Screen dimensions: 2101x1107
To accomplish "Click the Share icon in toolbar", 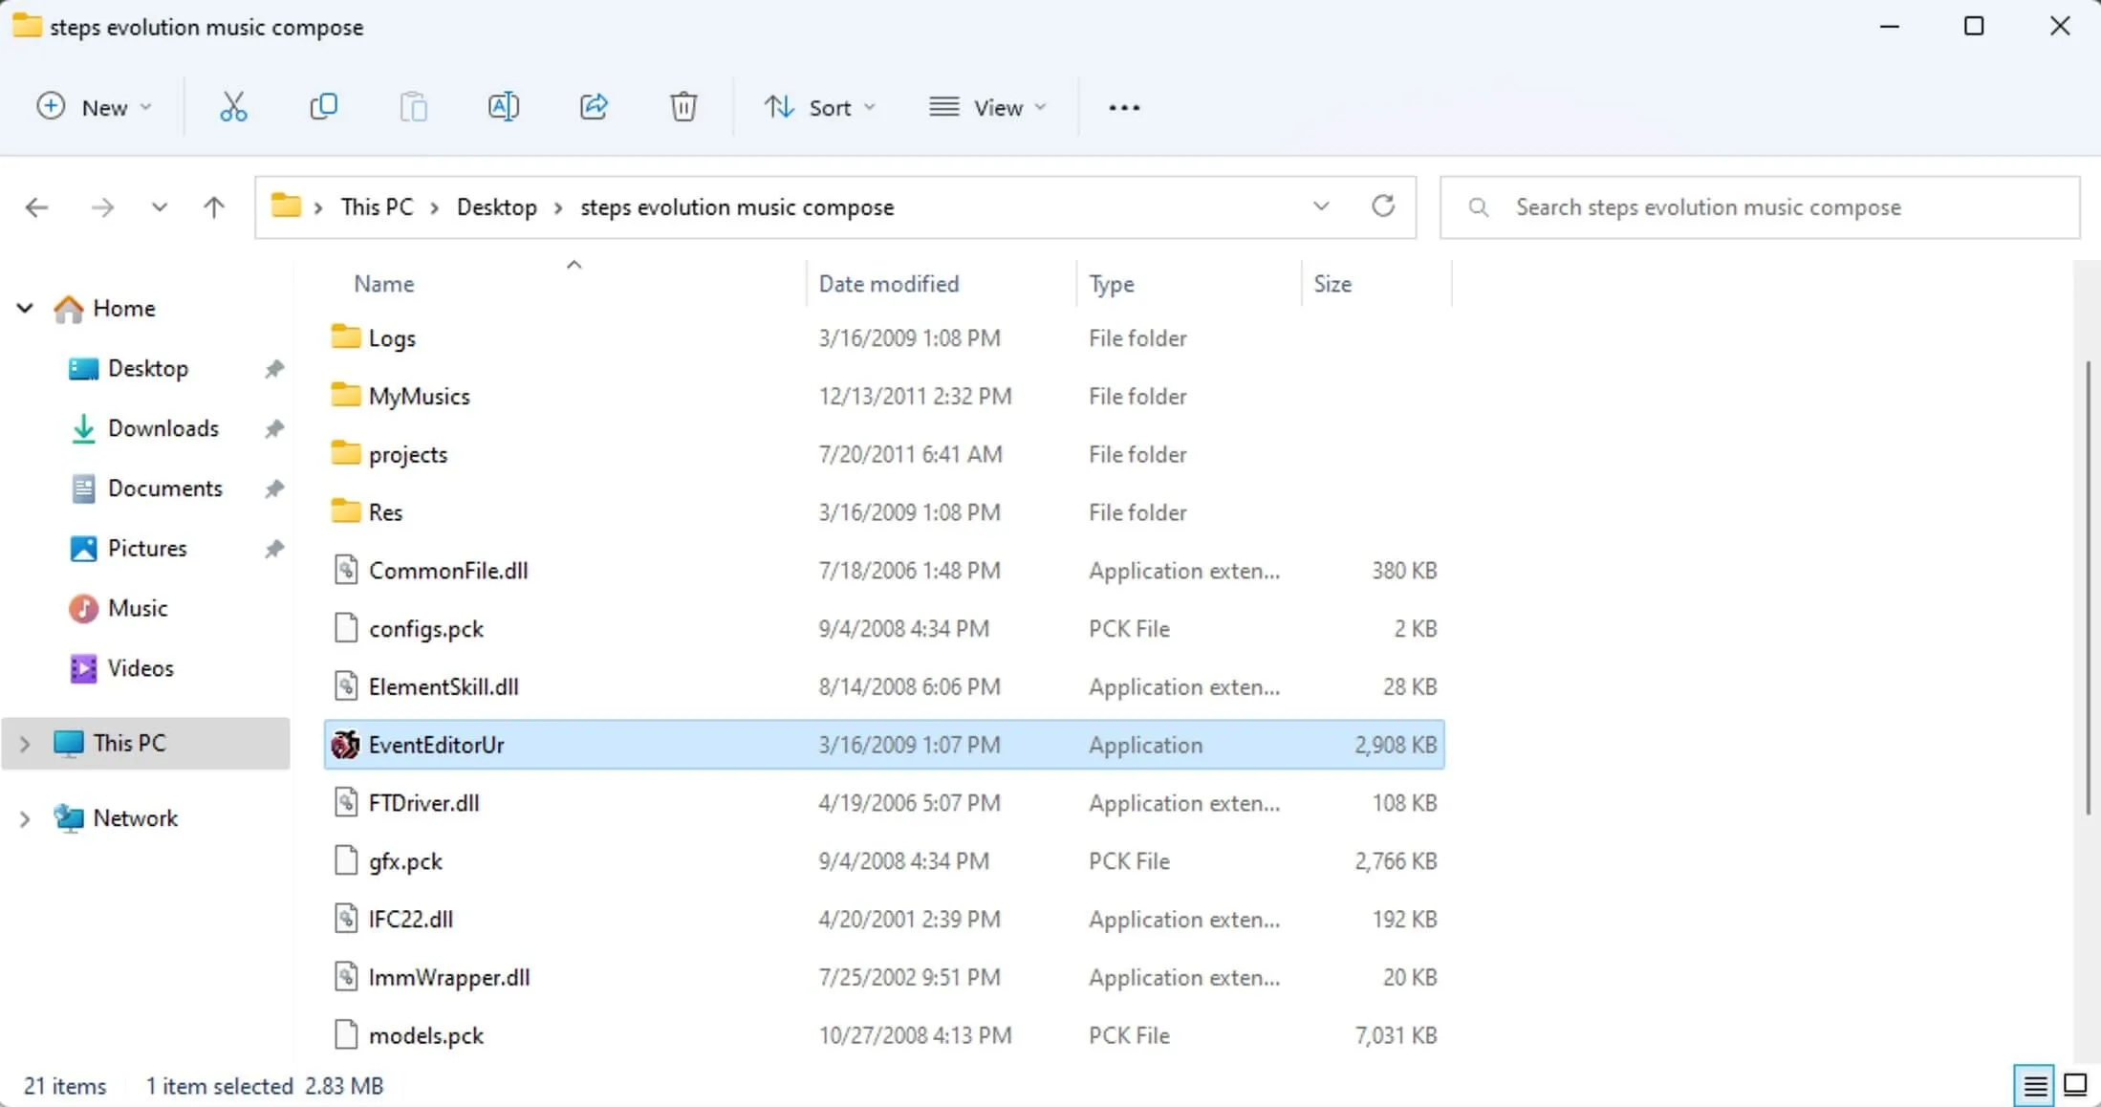I will [594, 107].
